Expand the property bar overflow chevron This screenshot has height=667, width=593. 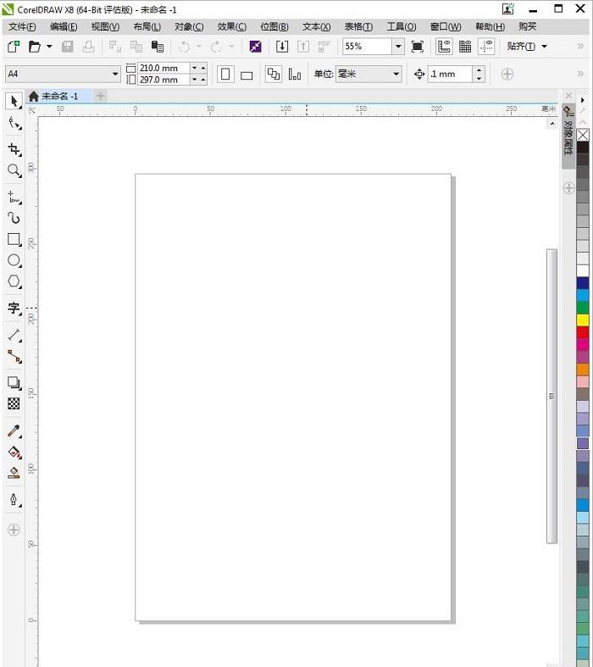point(580,74)
